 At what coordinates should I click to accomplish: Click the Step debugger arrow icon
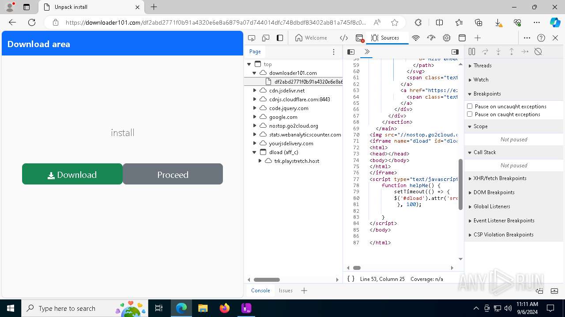[x=525, y=52]
